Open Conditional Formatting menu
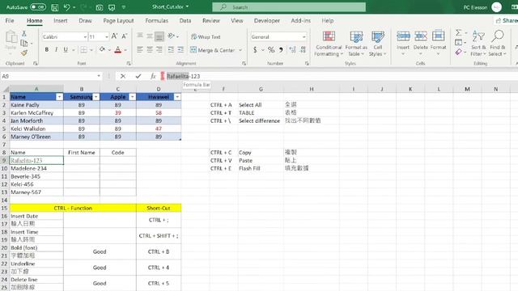This screenshot has width=518, height=291. (x=329, y=44)
